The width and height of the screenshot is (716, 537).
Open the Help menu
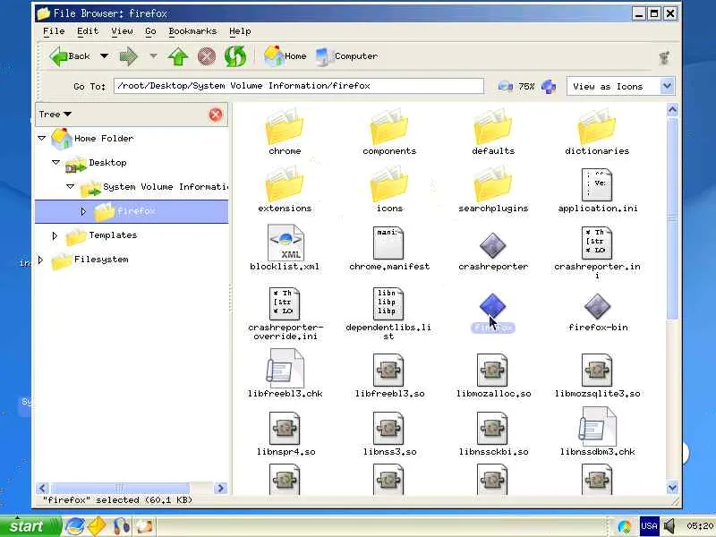tap(240, 31)
